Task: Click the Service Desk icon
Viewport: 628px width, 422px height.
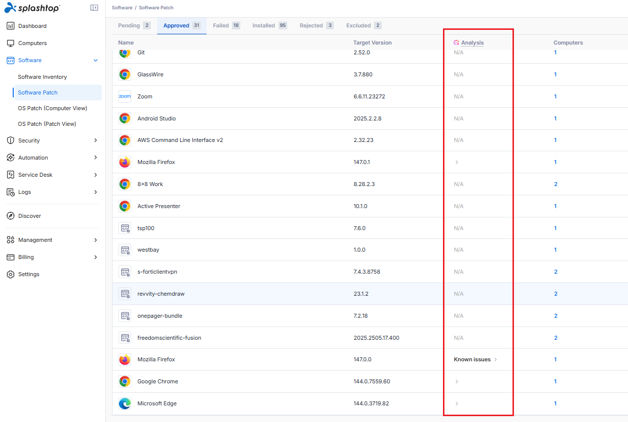Action: (x=10, y=175)
